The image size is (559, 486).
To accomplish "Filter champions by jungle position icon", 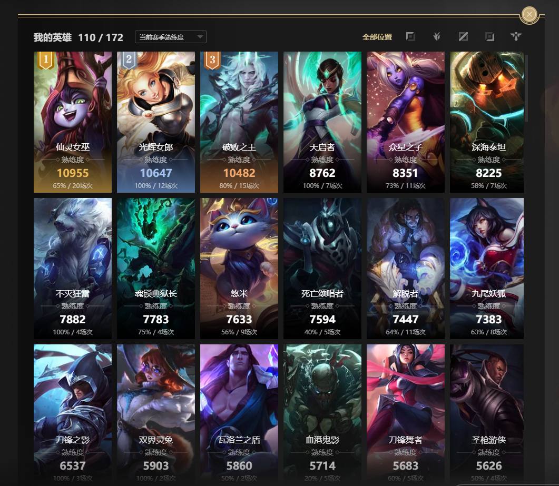I will pos(437,37).
